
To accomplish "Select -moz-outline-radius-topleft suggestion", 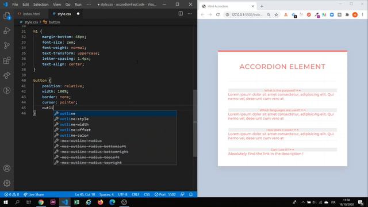I will tap(115, 157).
